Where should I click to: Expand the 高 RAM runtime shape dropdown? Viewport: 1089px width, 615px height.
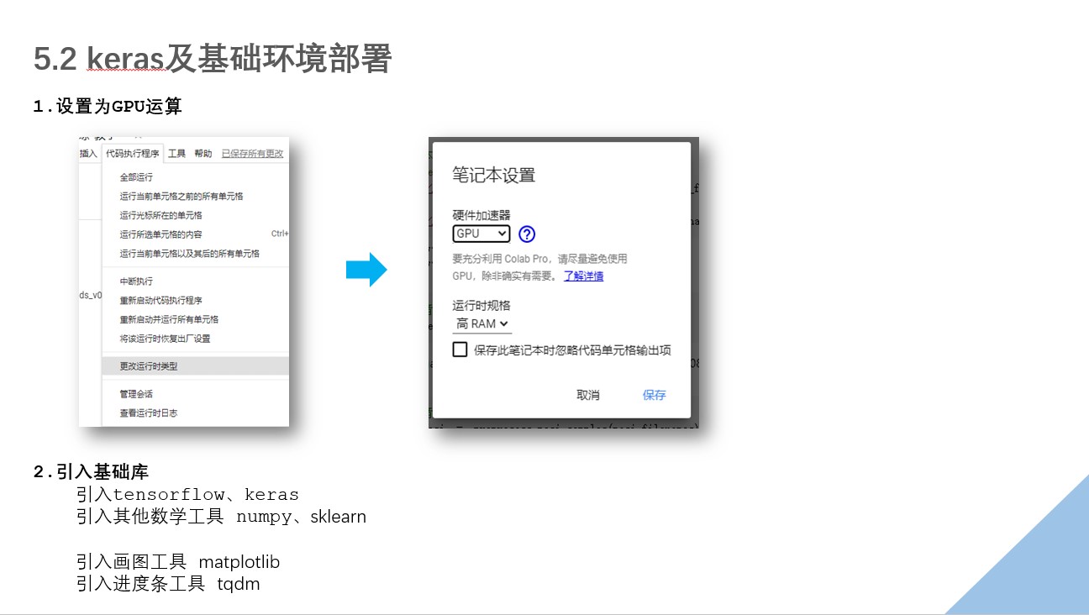(482, 323)
